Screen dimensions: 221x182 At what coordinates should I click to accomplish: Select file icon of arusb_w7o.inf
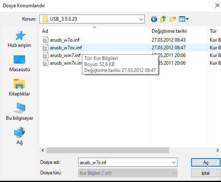(x=46, y=40)
